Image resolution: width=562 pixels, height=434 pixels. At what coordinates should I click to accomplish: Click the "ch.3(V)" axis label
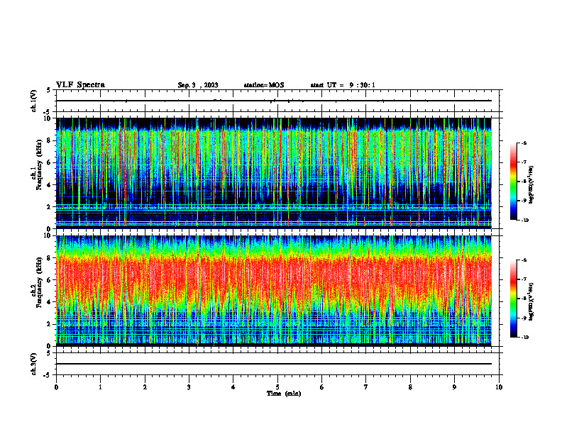(34, 365)
